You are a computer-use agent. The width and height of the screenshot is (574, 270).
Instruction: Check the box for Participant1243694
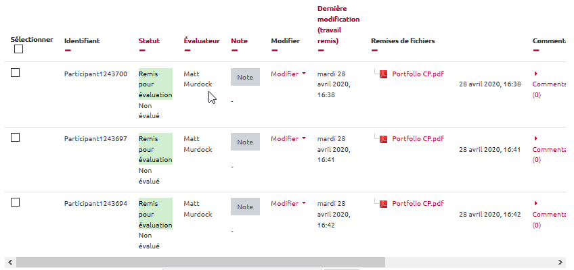[x=16, y=202]
